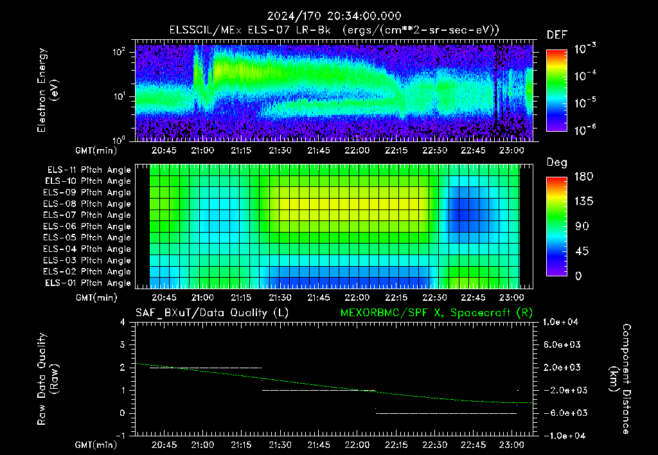Screen dimensions: 658x455
Task: Click the green MEXORBMC/SPF X, Spacecraft (R) legend
Action: pyautogui.click(x=436, y=313)
